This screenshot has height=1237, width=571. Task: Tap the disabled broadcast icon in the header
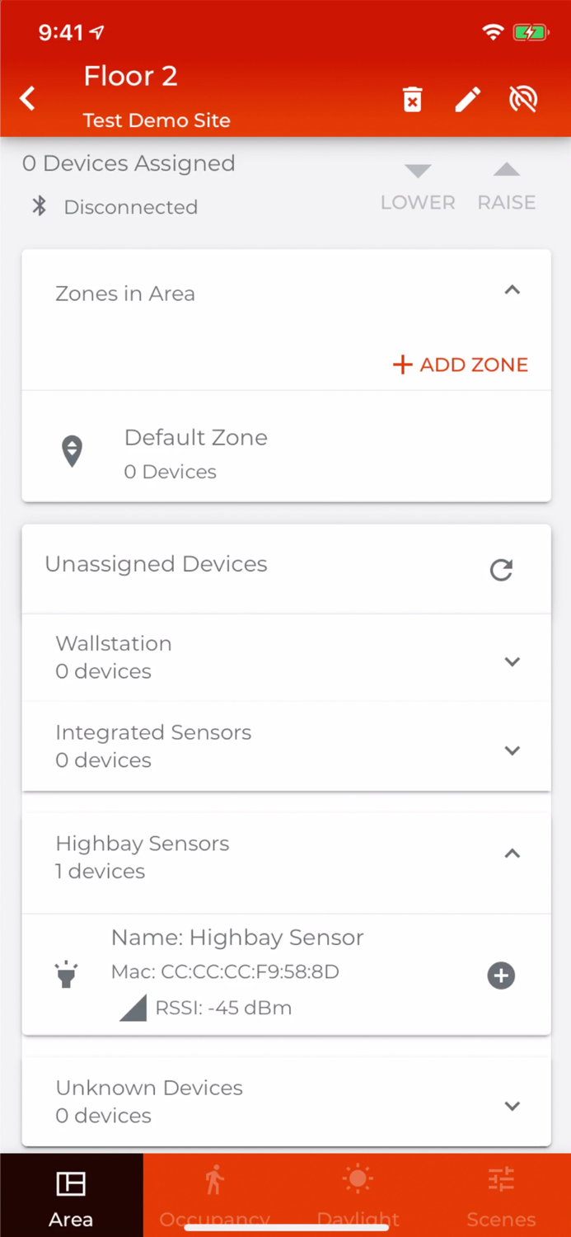522,99
